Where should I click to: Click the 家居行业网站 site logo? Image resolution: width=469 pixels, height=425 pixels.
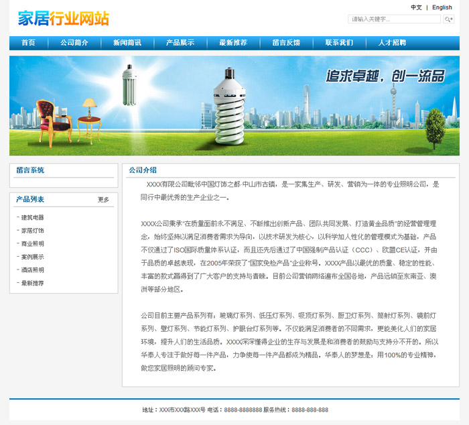(x=64, y=18)
